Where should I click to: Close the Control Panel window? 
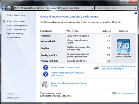134,2
